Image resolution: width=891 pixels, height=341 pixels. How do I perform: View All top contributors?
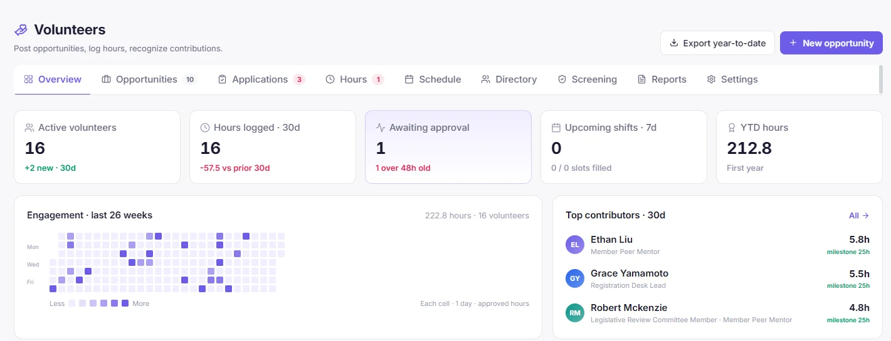coord(859,215)
